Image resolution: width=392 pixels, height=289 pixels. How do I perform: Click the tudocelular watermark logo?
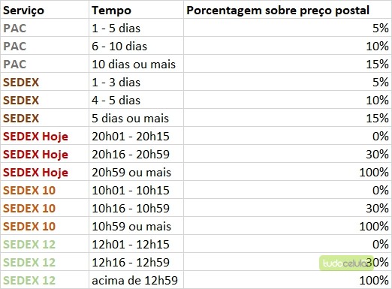pyautogui.click(x=346, y=263)
